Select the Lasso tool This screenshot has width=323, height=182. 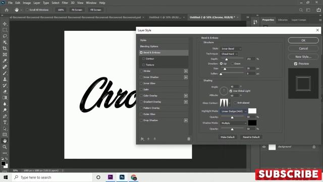click(5, 36)
